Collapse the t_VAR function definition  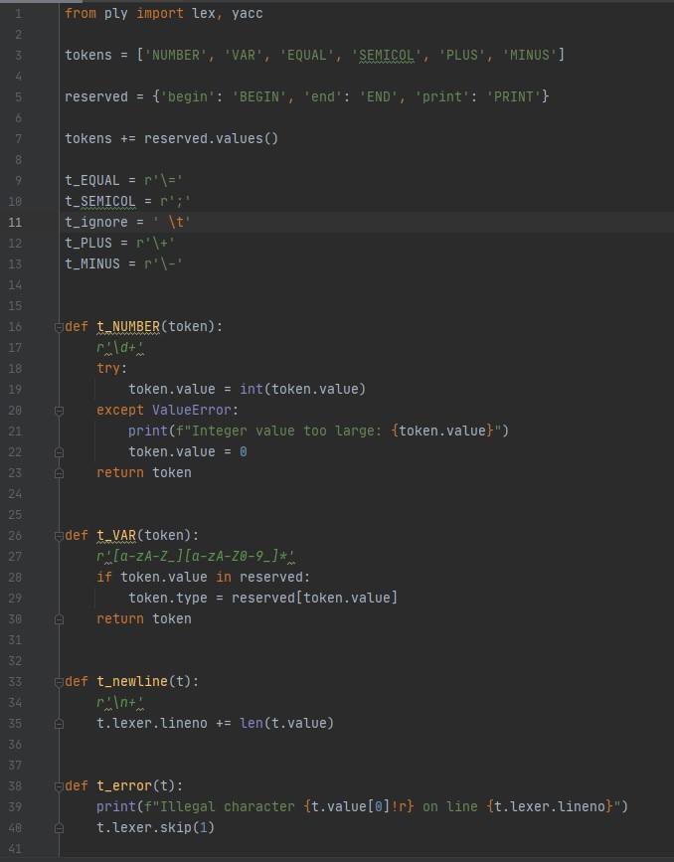click(x=59, y=536)
